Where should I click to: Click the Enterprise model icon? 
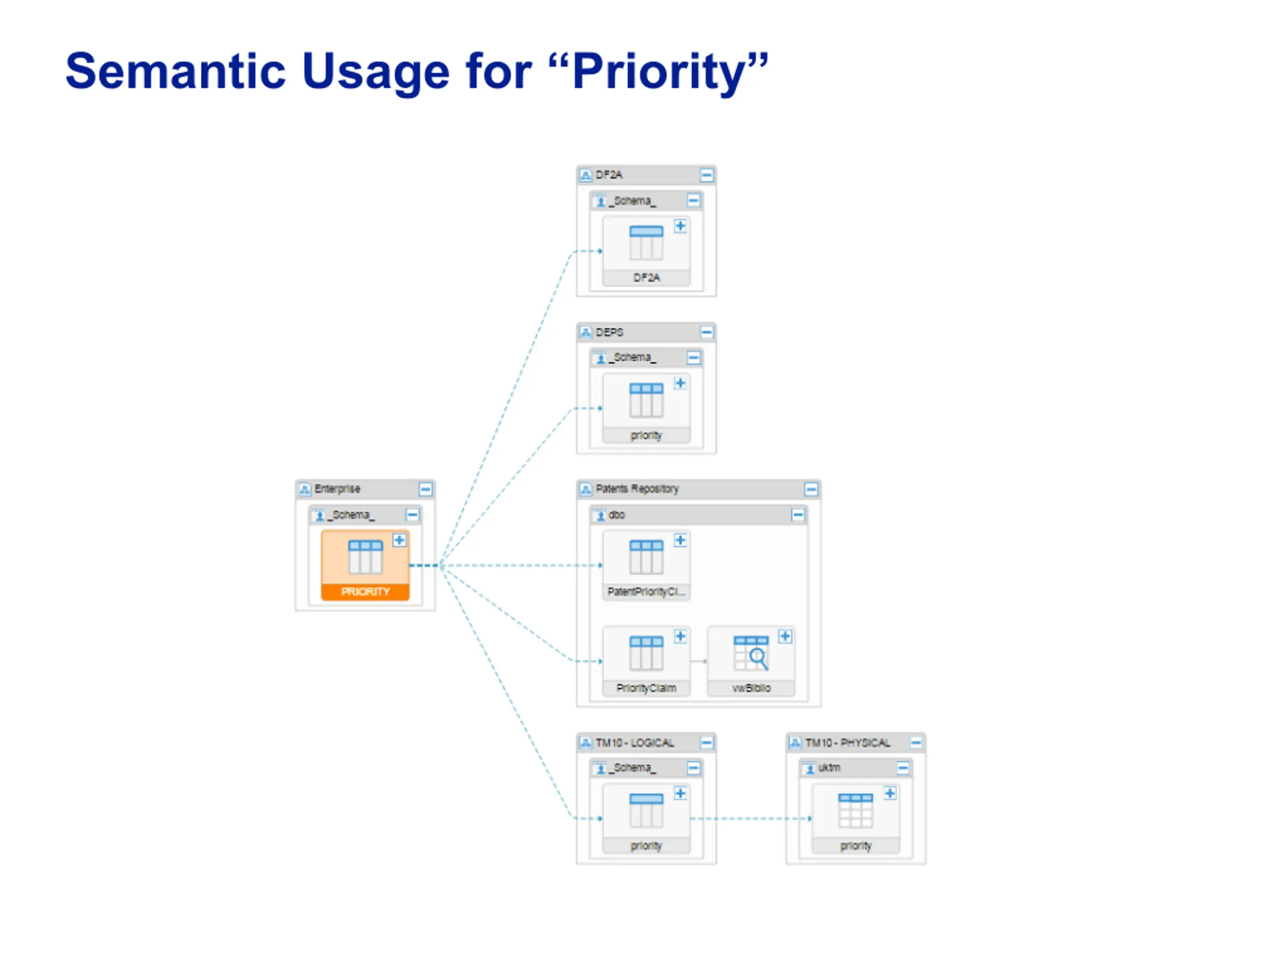coord(304,489)
